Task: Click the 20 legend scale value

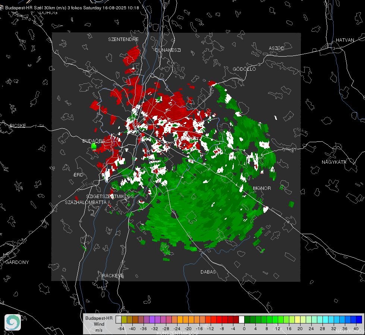Action: [x=300, y=329]
